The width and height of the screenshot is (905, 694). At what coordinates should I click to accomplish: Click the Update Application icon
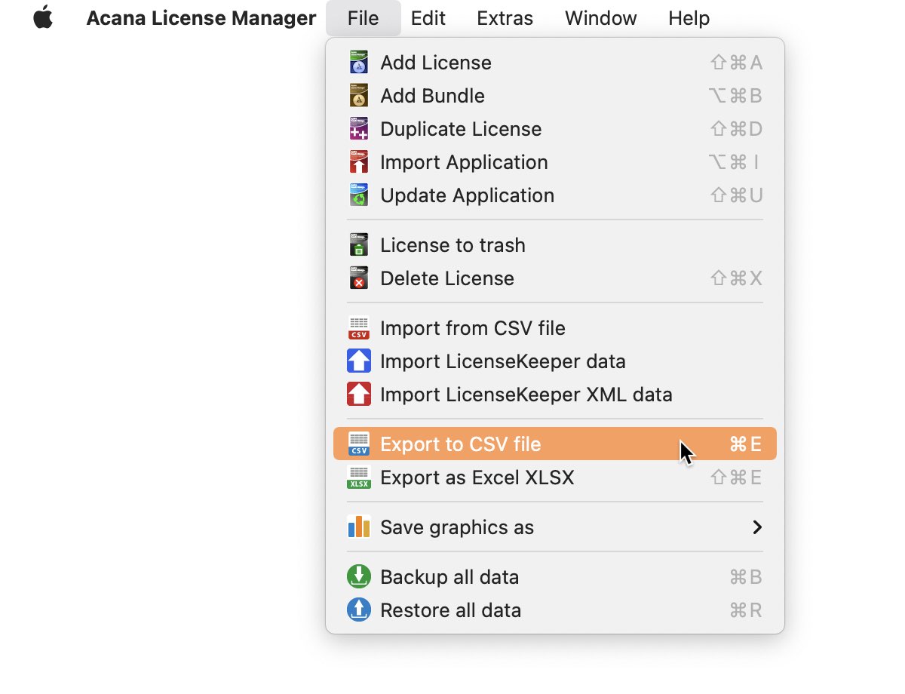click(x=359, y=195)
